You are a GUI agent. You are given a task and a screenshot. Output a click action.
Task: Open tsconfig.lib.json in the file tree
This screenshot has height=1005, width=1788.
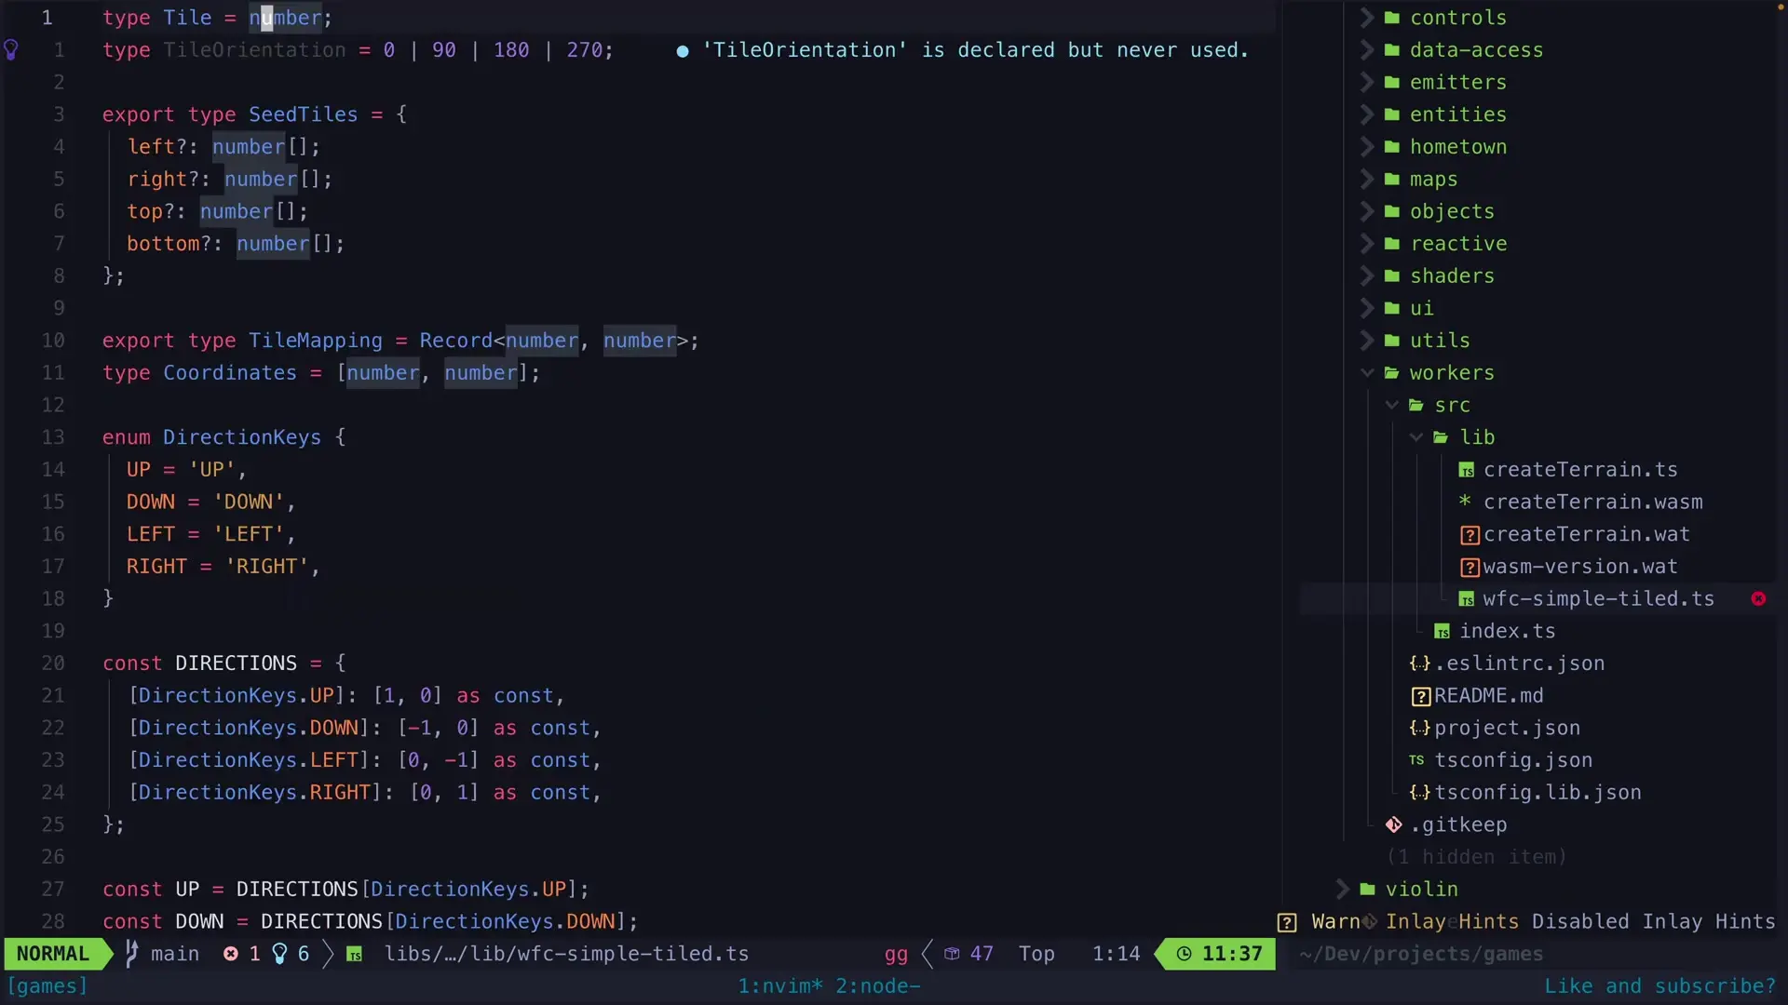[1537, 793]
